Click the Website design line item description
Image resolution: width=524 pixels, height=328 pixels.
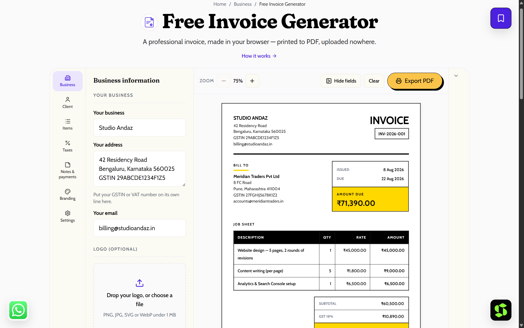click(271, 254)
